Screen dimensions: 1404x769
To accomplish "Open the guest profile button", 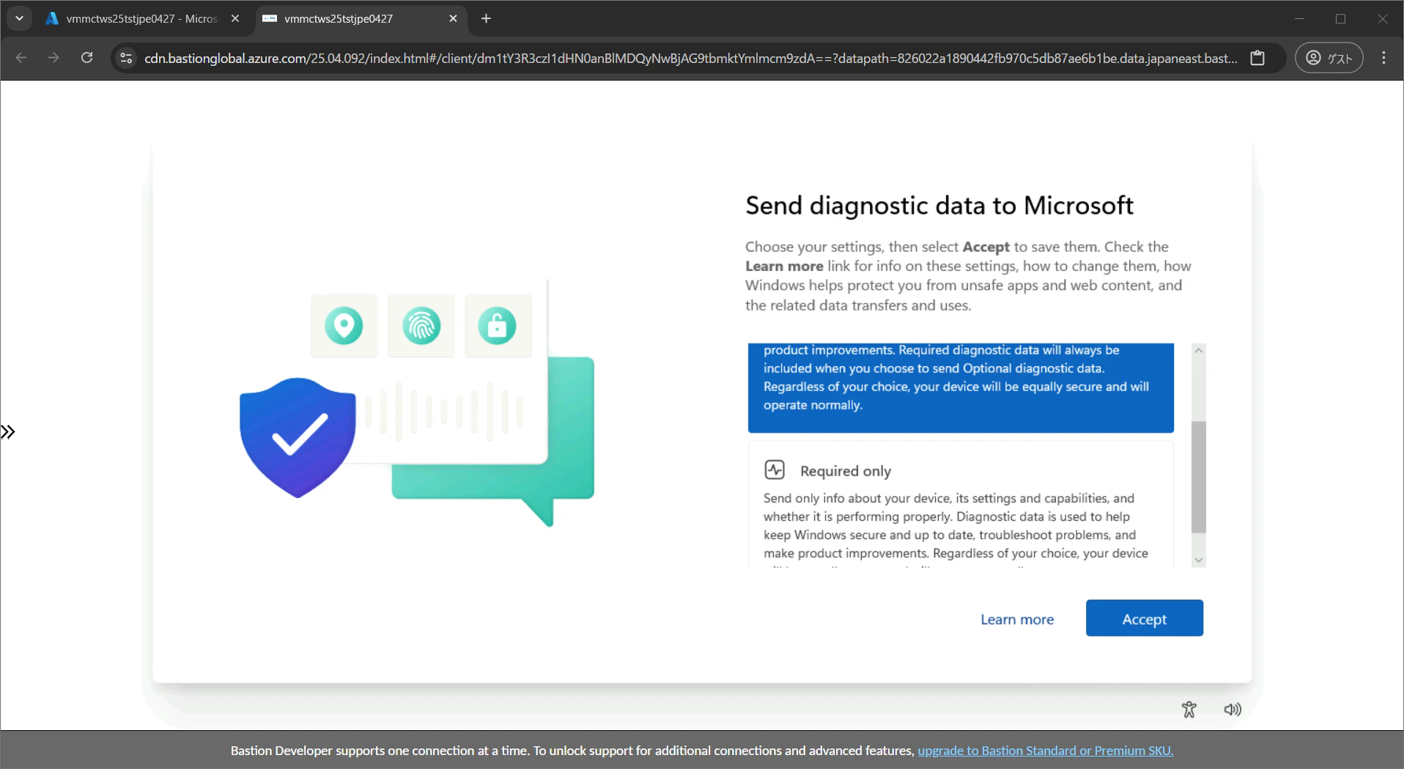I will (x=1329, y=58).
